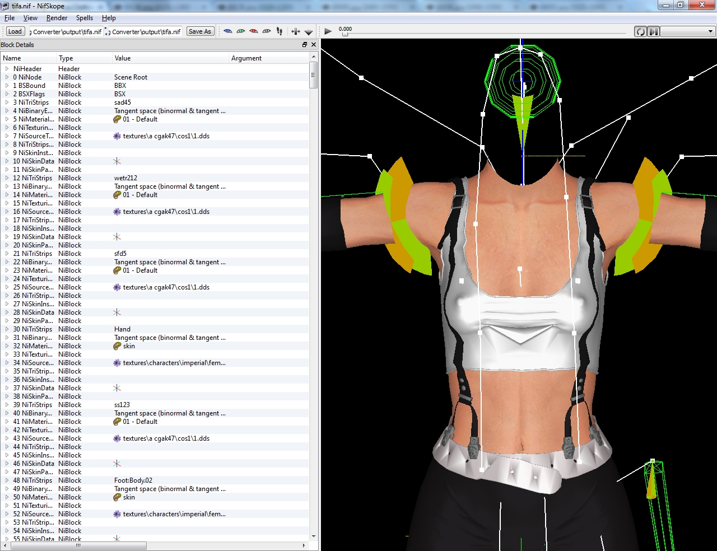Click the block list horizontal scrollbar thumb
This screenshot has height=551, width=717.
(x=78, y=545)
